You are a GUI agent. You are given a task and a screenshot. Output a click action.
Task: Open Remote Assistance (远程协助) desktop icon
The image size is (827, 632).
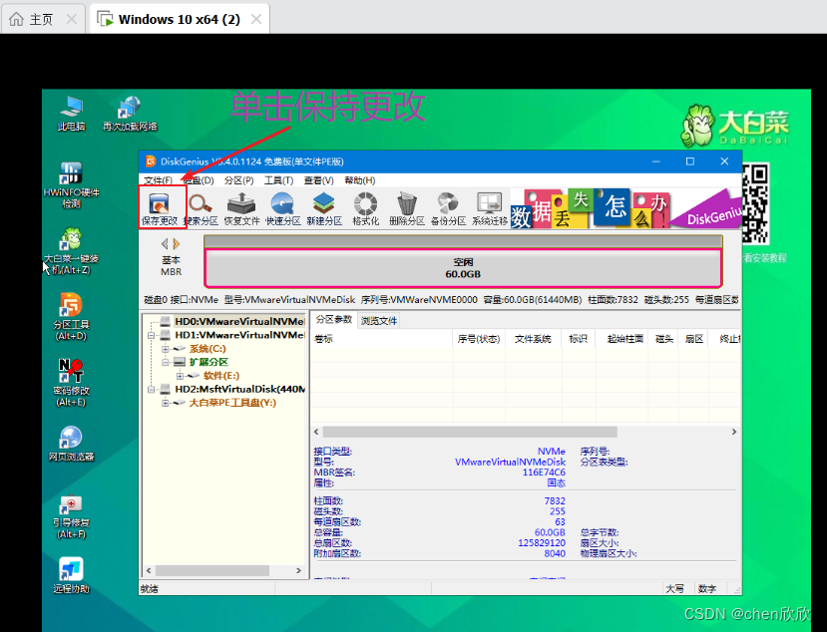(x=71, y=575)
